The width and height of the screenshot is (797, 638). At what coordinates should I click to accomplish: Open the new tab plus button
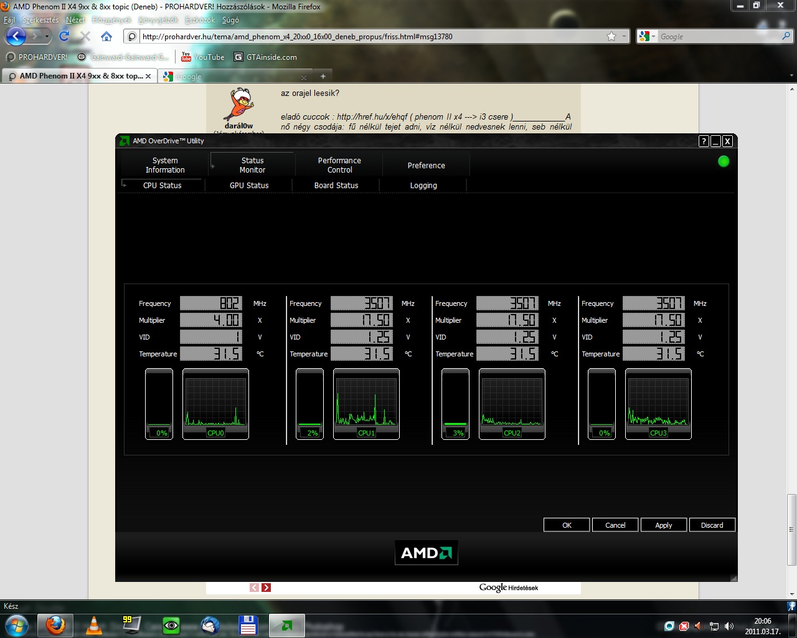tap(323, 76)
